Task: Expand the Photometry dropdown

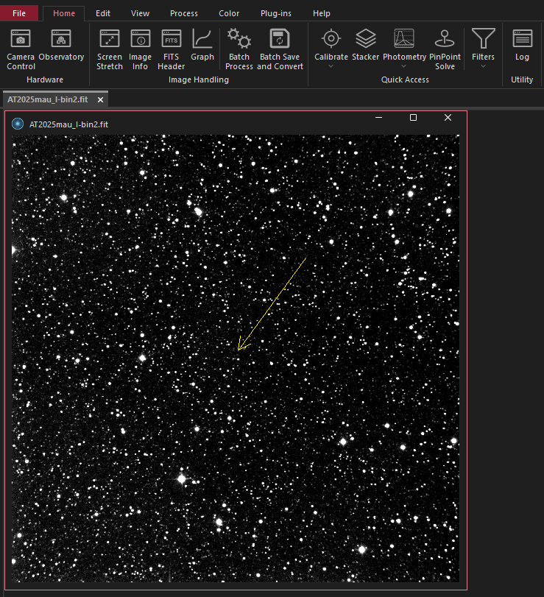Action: [x=404, y=66]
